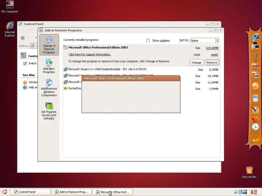Switch to Add or Remove Programs taskbar button
The height and width of the screenshot is (196, 262).
pos(72,192)
